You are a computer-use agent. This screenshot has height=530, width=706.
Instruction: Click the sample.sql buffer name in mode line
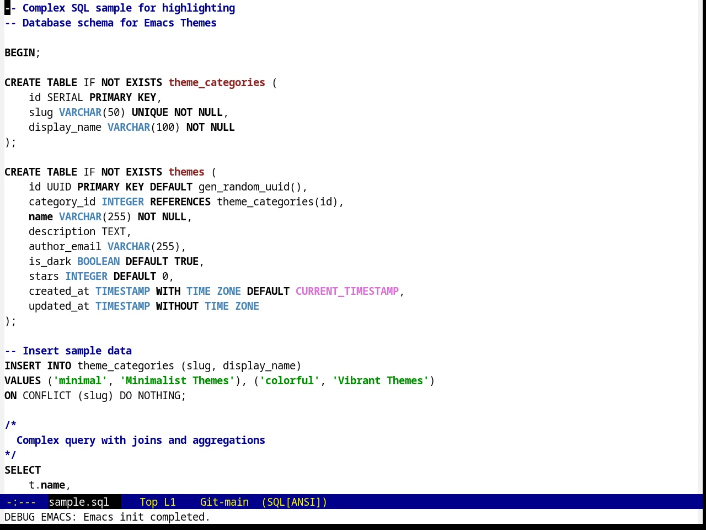(x=79, y=502)
